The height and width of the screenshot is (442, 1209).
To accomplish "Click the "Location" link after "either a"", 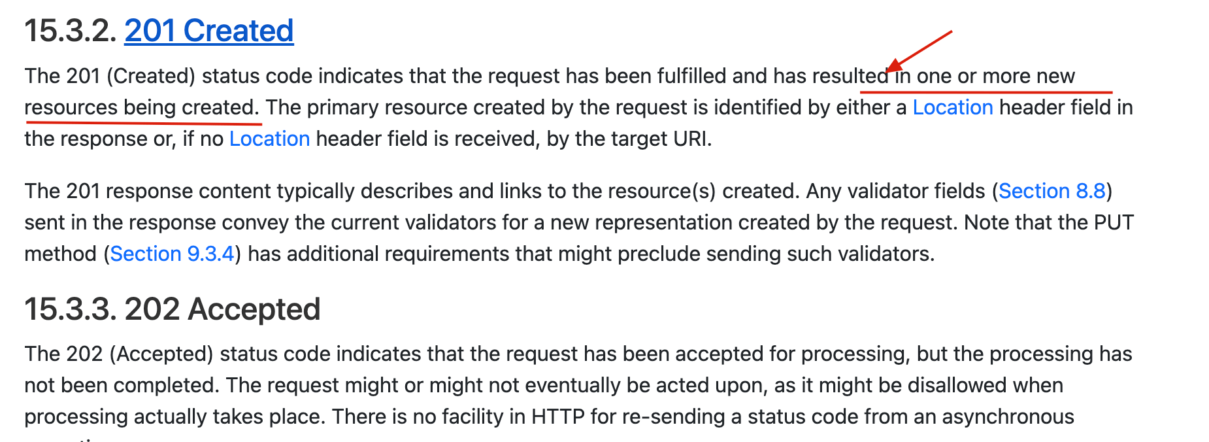I will click(x=952, y=107).
